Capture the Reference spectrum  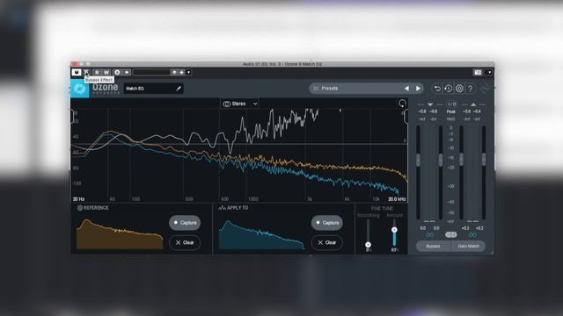point(185,222)
